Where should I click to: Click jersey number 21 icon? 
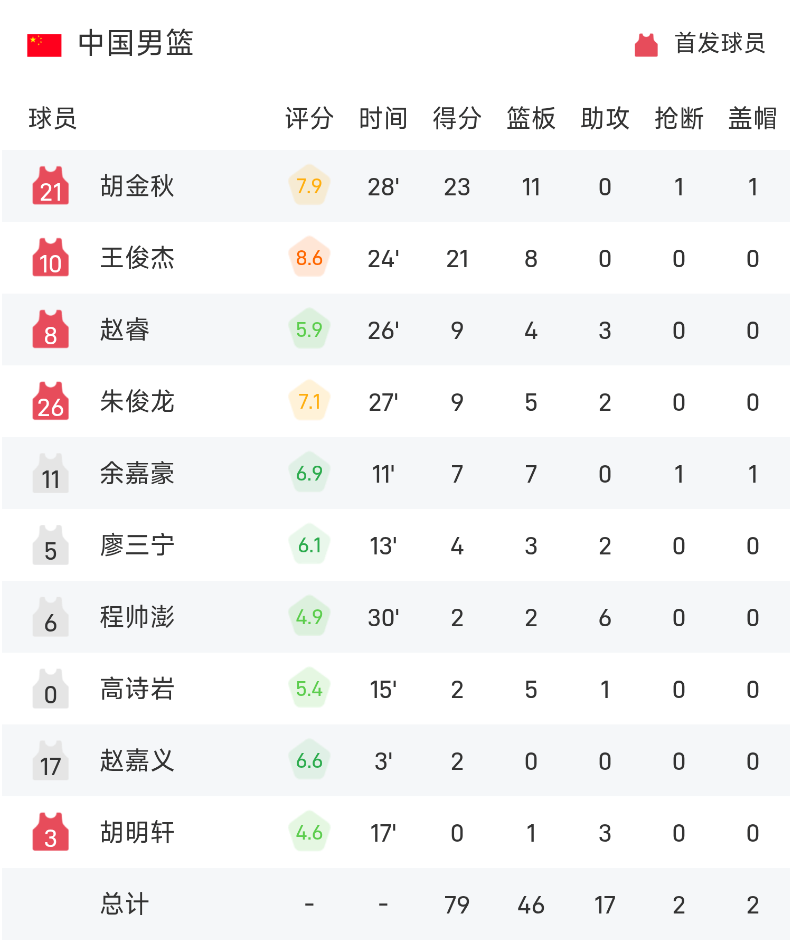point(51,186)
